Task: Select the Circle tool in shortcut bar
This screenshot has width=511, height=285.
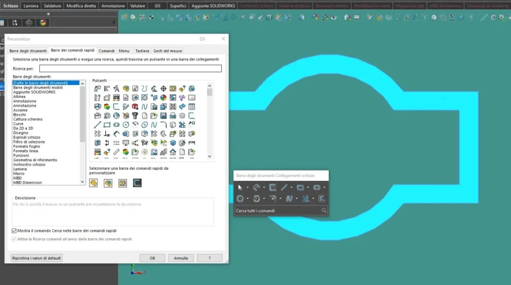Action: click(x=240, y=198)
